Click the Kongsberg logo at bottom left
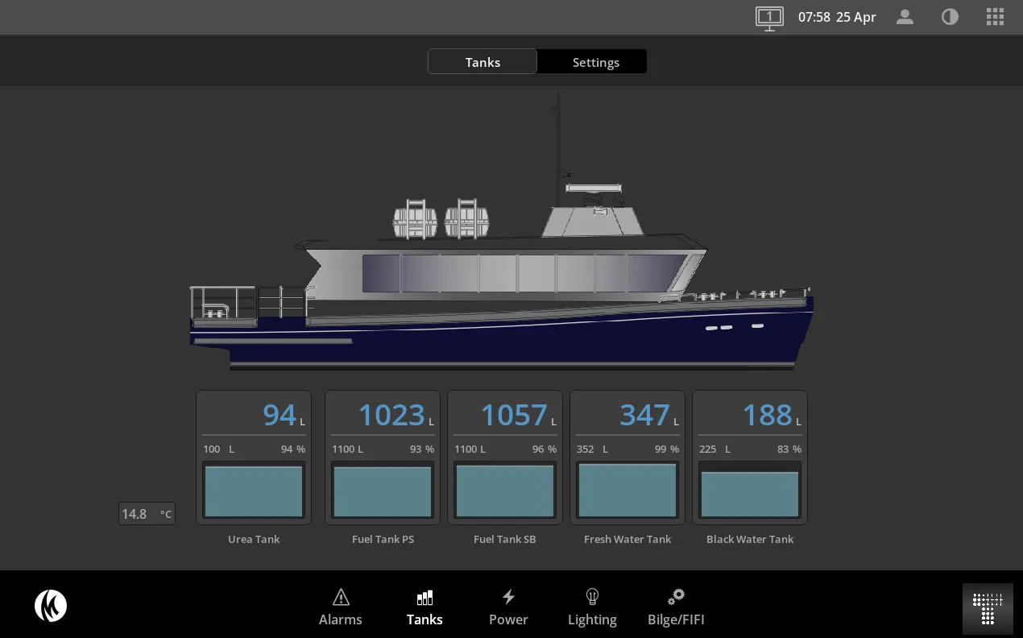Screen dimensions: 1023x638 pos(51,606)
